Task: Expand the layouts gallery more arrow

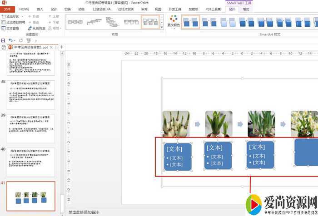Action: (162, 27)
